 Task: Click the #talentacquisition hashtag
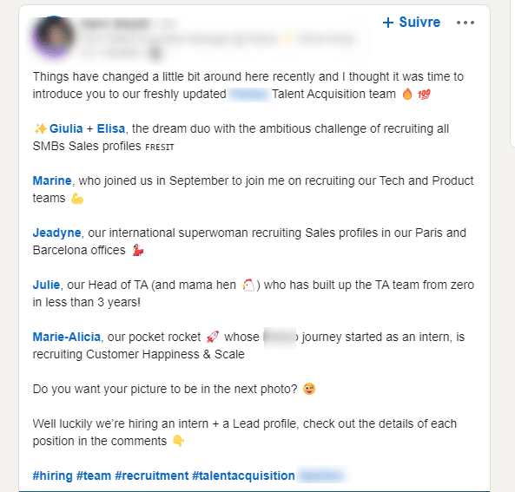tap(243, 476)
